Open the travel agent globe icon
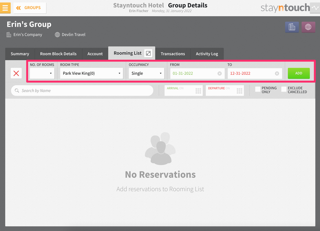The height and width of the screenshot is (231, 320). pyautogui.click(x=308, y=27)
